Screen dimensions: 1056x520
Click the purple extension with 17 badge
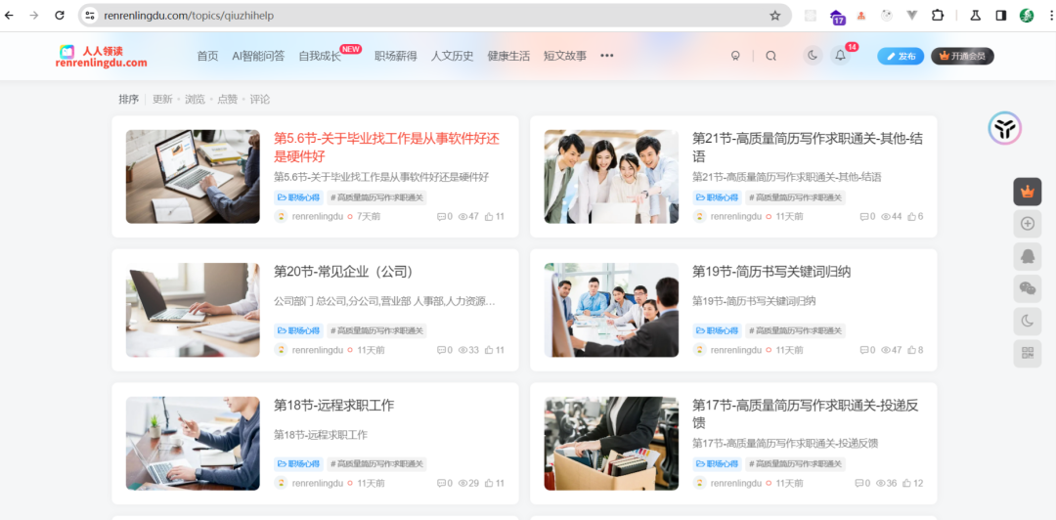click(837, 17)
